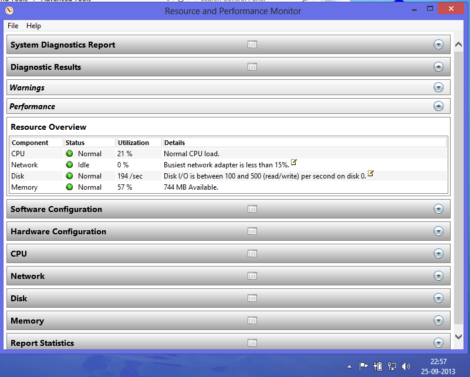Screen dimensions: 470x377
Task: Expand CPU section arrow
Action: [x=438, y=254]
